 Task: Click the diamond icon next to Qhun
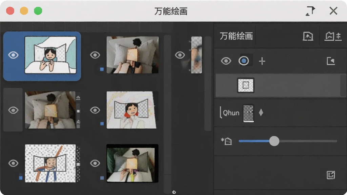coord(261,112)
